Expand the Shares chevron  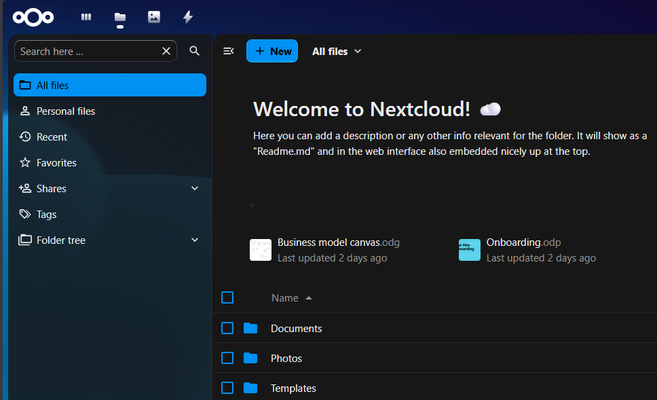(x=195, y=189)
